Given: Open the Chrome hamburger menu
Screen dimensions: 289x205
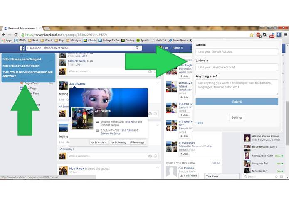Looking at the screenshot, I should pos(286,34).
